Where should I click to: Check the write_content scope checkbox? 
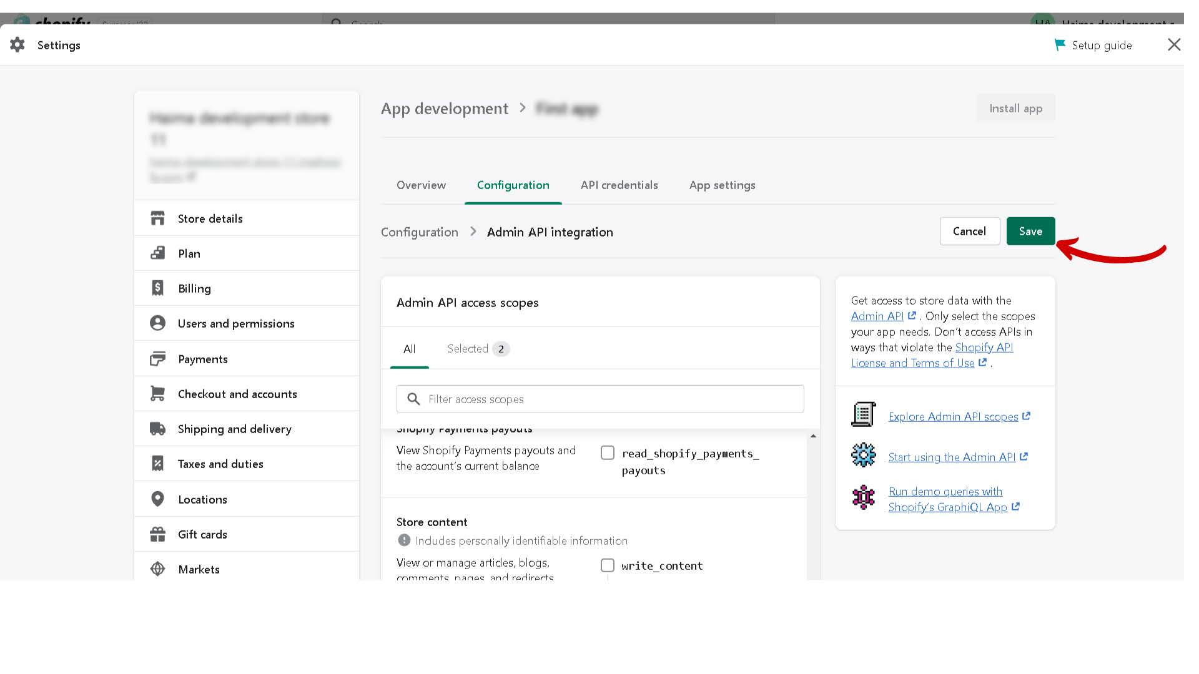(608, 565)
